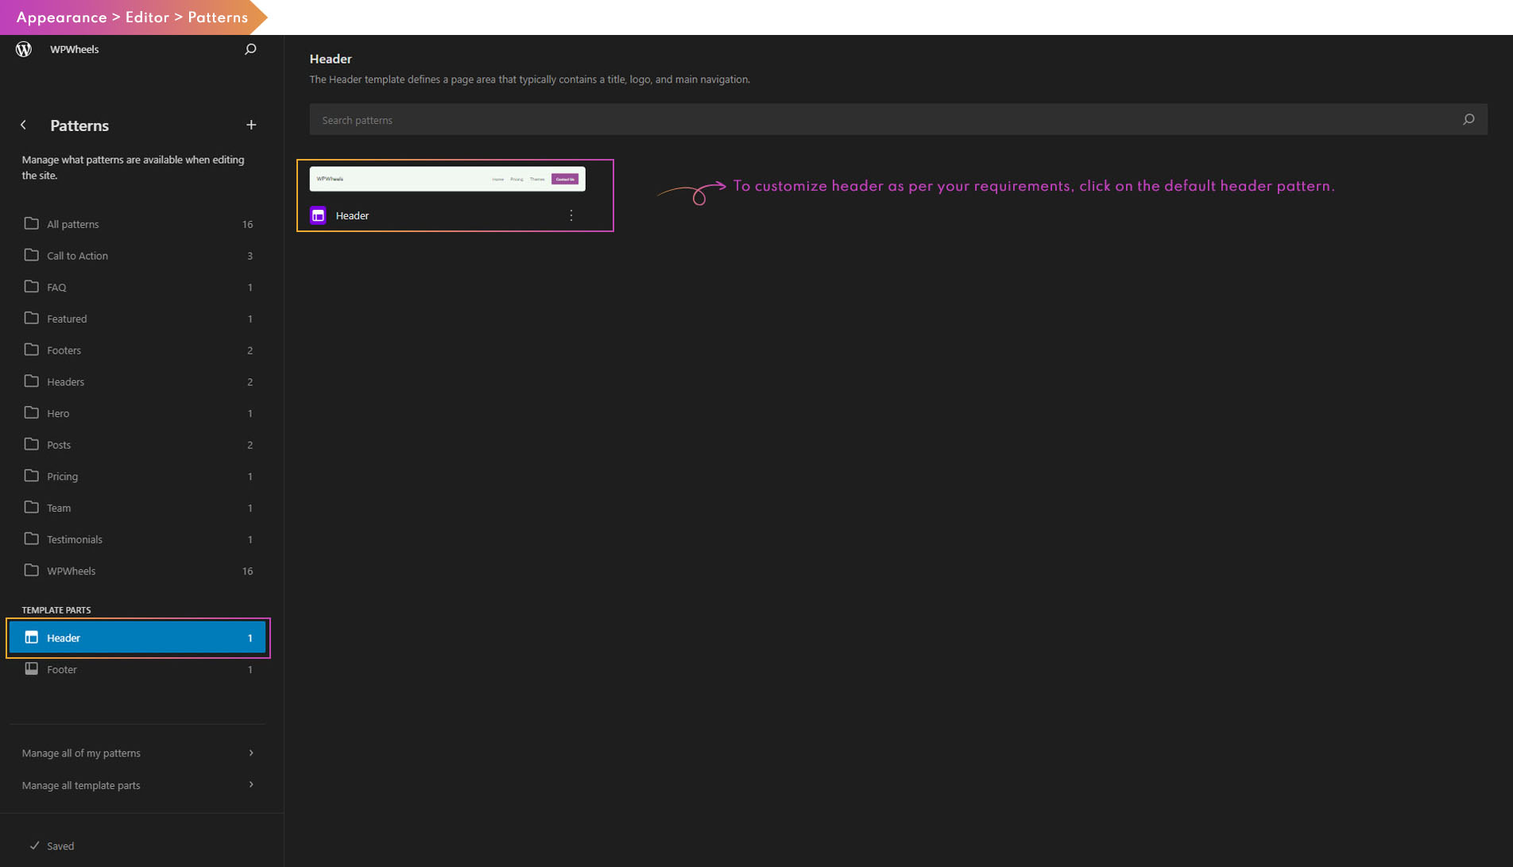1513x867 pixels.
Task: Click the Header pattern title link
Action: click(x=352, y=215)
